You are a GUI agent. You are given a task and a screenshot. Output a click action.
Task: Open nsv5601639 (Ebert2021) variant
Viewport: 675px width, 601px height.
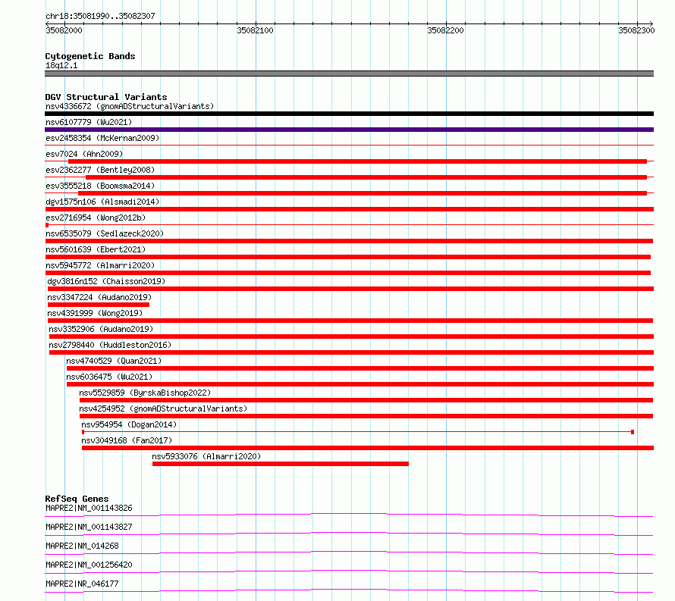[96, 249]
